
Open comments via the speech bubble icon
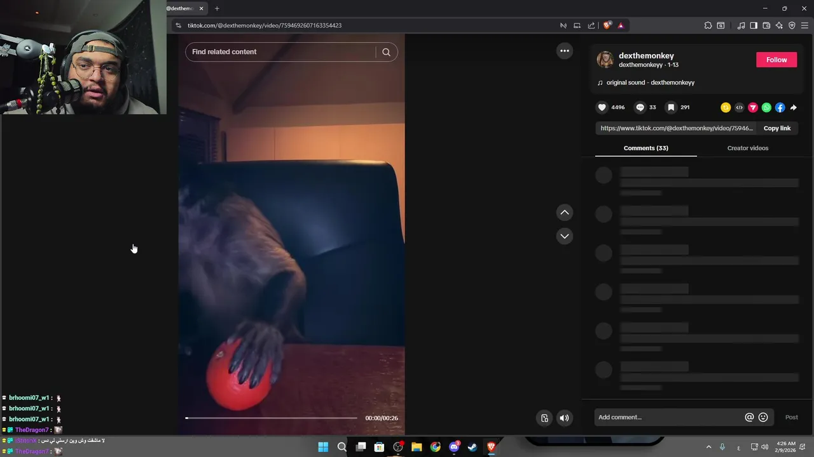tap(640, 107)
